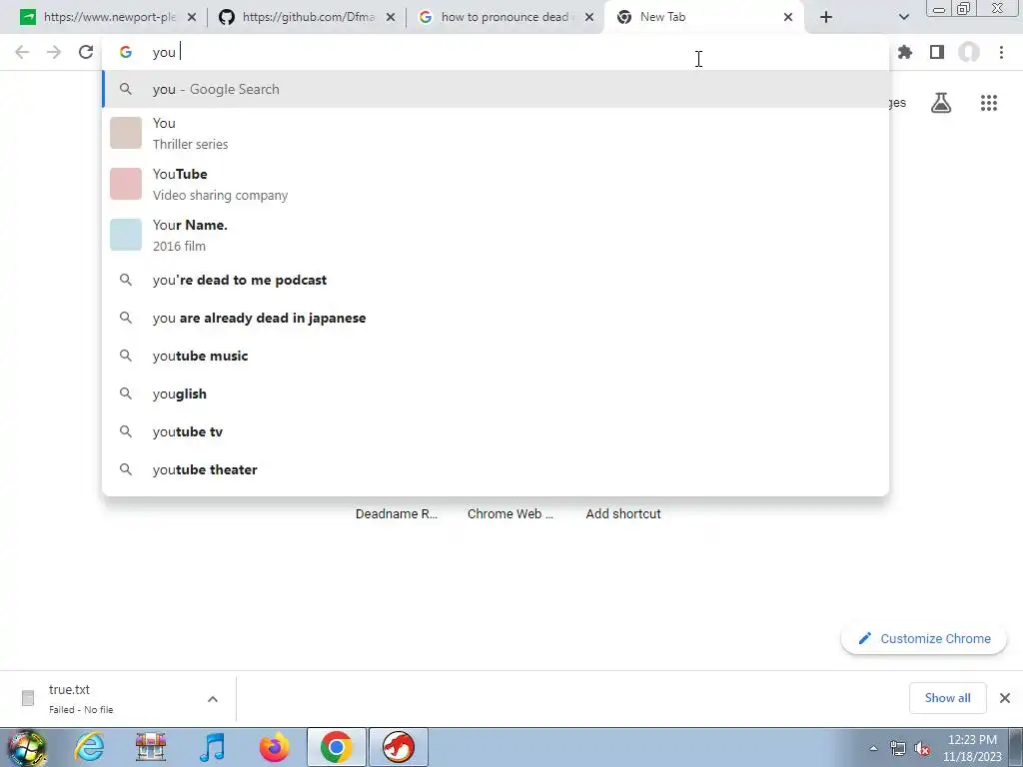Select the 'youtube theater' suggestion
The image size is (1023, 767).
pos(496,469)
